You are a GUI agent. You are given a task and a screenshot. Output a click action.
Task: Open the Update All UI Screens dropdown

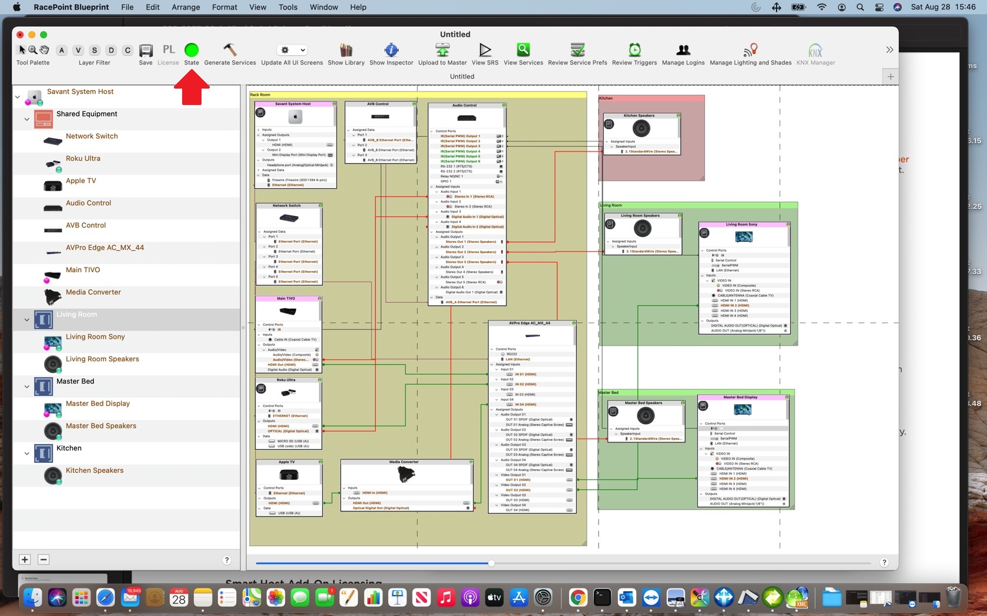[x=292, y=50]
